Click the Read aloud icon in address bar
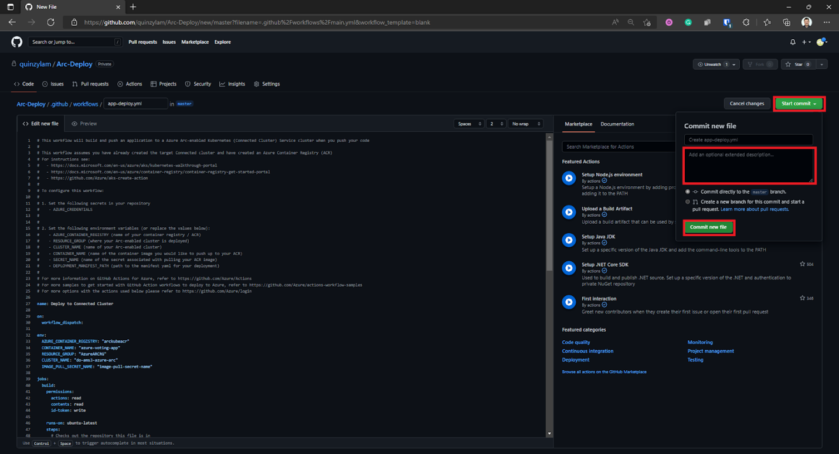This screenshot has width=839, height=454. pyautogui.click(x=615, y=22)
